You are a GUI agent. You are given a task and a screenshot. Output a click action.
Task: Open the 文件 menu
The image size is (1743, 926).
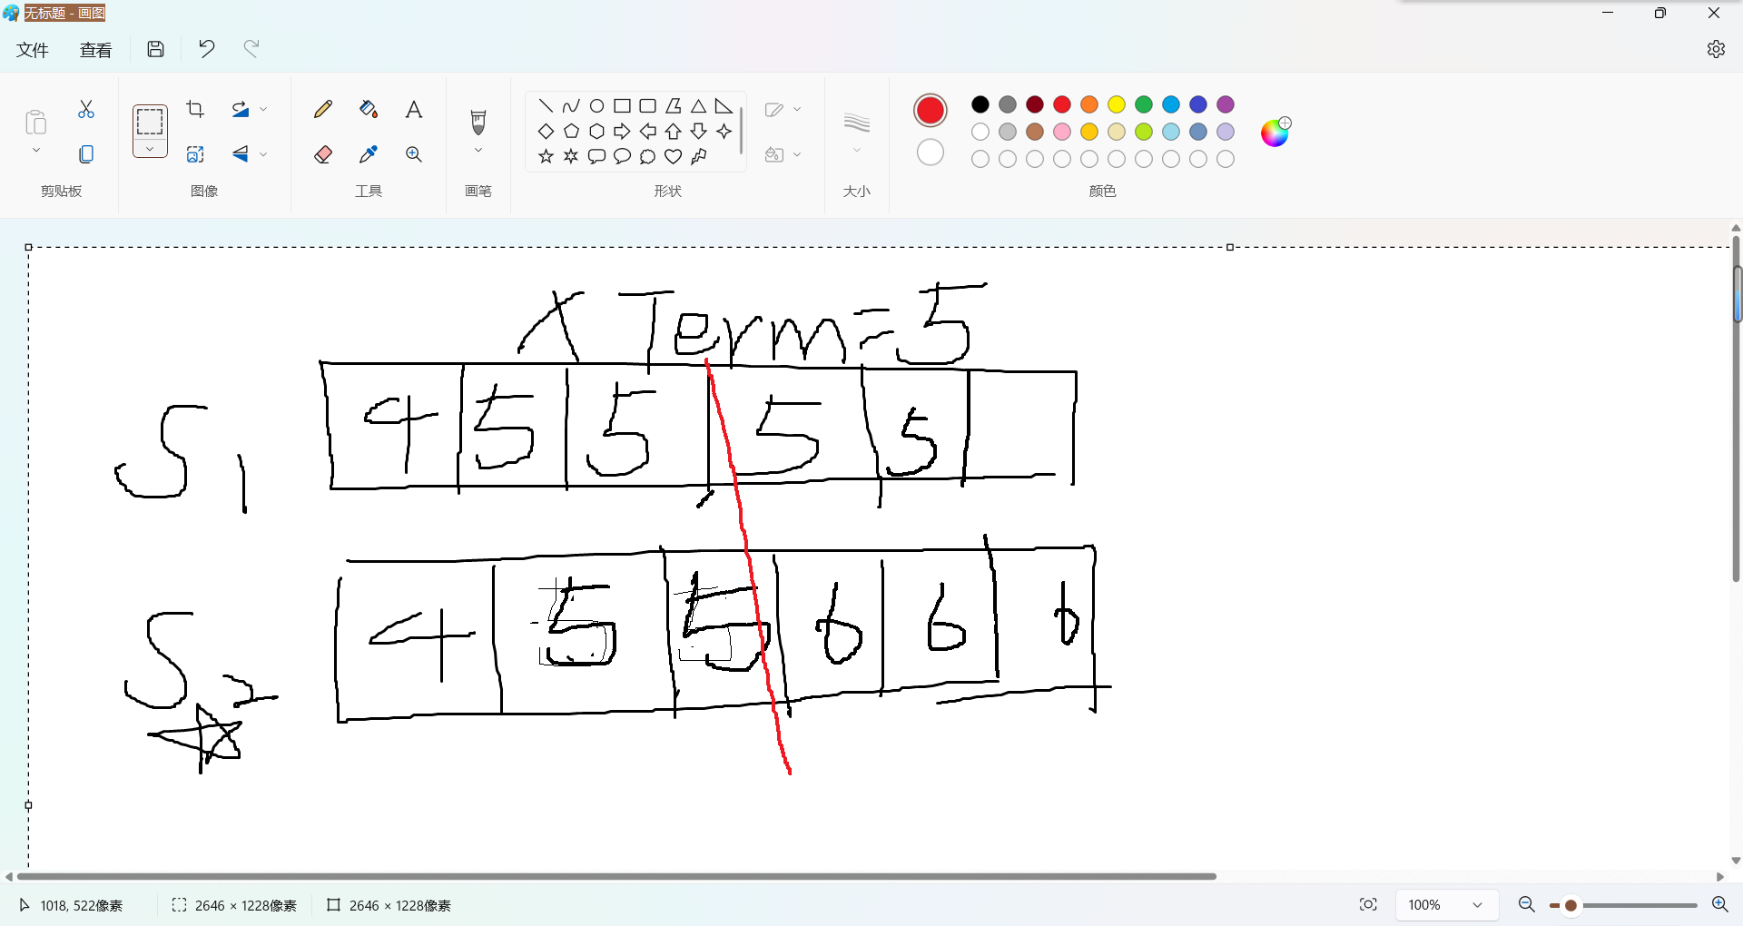[x=33, y=50]
